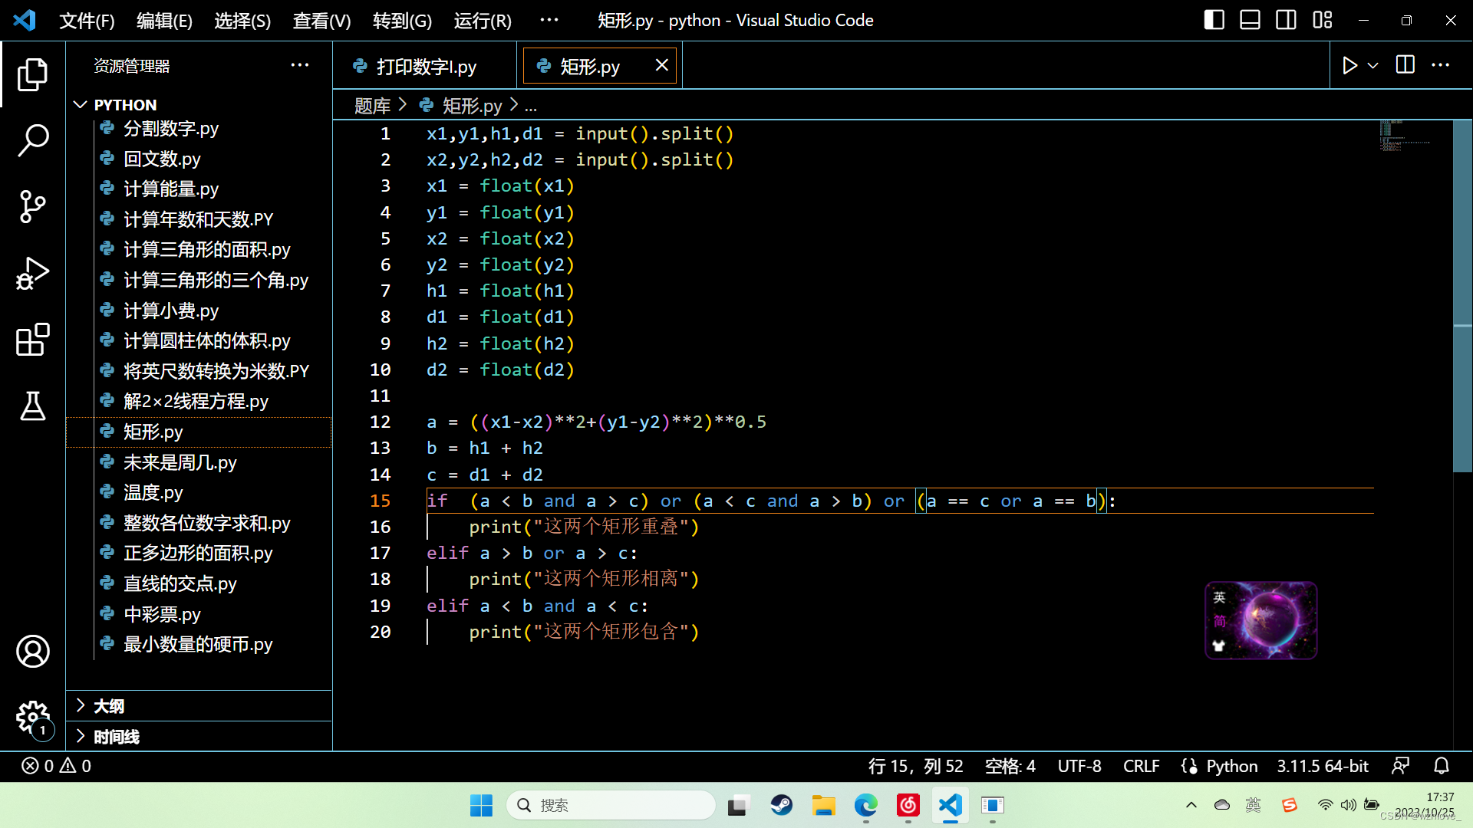1473x828 pixels.
Task: Expand the 时间线 timeline section
Action: (x=199, y=736)
